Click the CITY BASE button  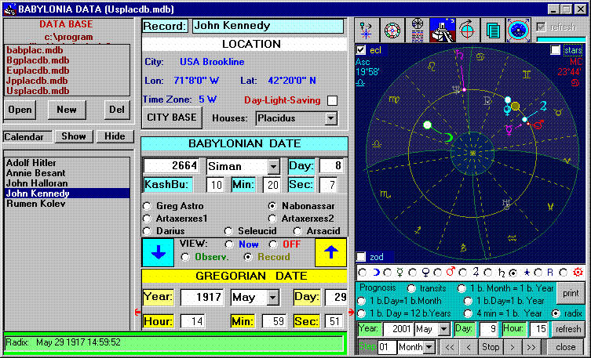pyautogui.click(x=171, y=118)
